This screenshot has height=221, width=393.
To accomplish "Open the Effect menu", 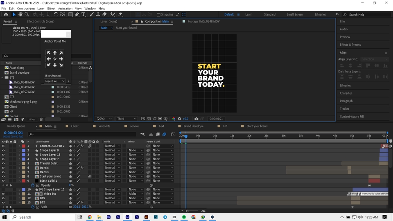I will tap(51, 9).
